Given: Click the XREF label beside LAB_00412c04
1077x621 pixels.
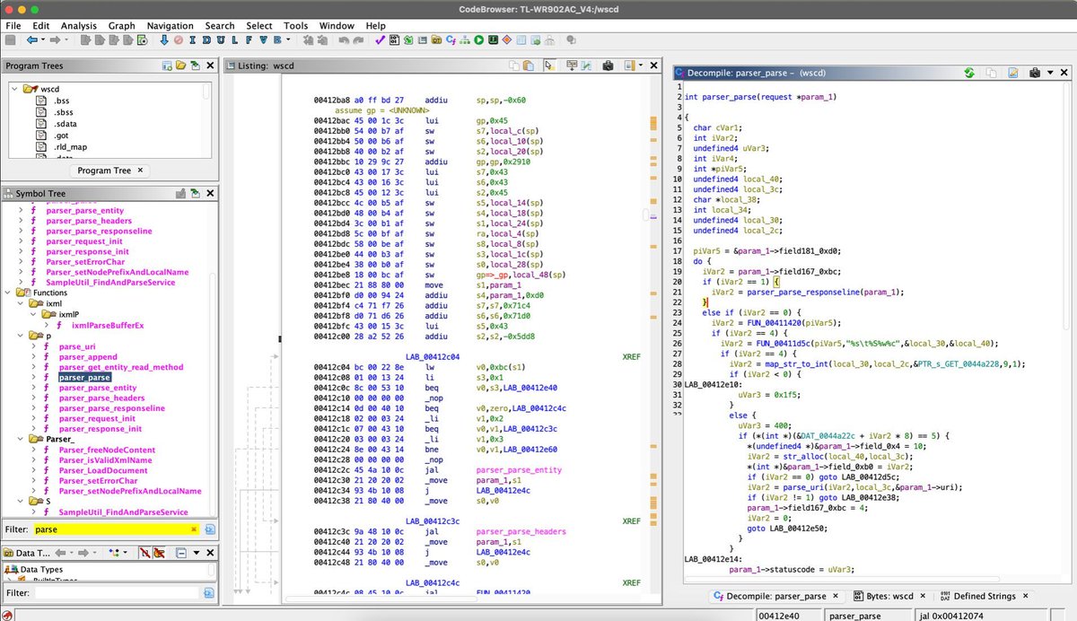Looking at the screenshot, I should click(632, 356).
